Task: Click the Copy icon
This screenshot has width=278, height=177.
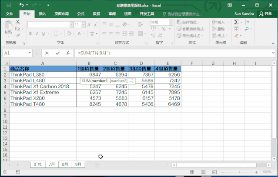Action: pyautogui.click(x=17, y=29)
